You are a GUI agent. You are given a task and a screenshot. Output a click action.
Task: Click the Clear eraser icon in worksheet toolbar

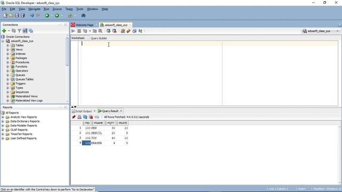[x=128, y=31]
